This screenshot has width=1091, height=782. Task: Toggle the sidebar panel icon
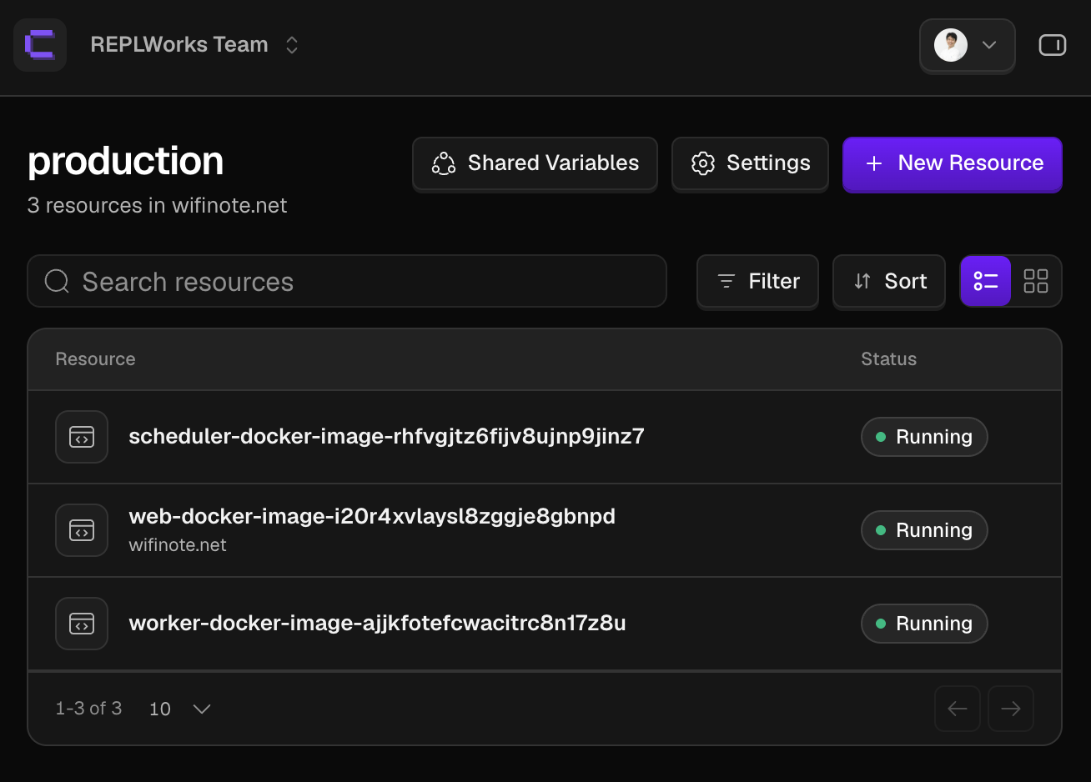(1052, 45)
